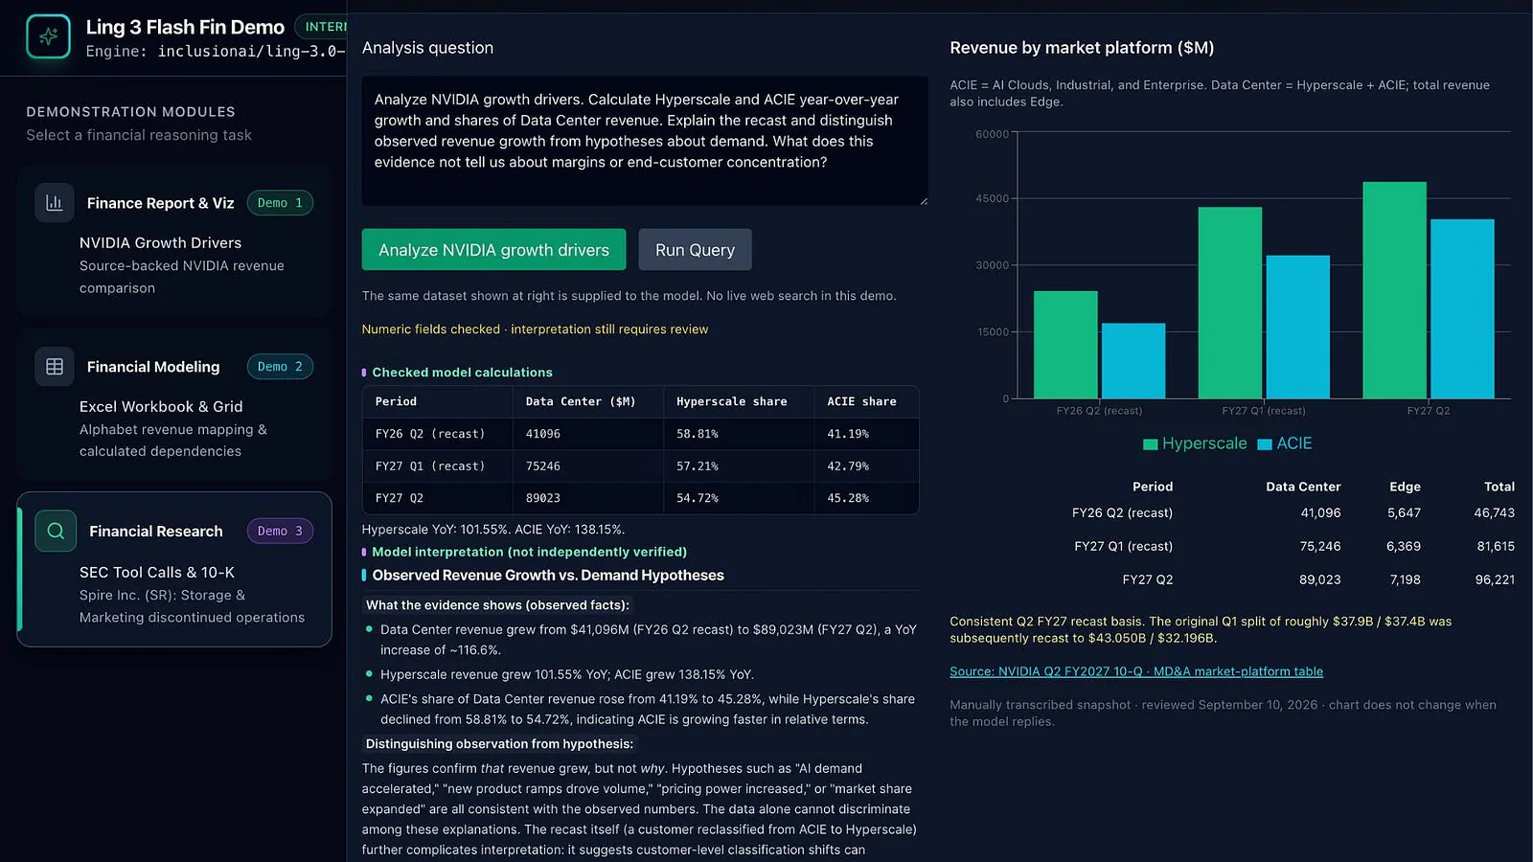The width and height of the screenshot is (1533, 862).
Task: Select the Demo 2 badge
Action: coord(280,367)
